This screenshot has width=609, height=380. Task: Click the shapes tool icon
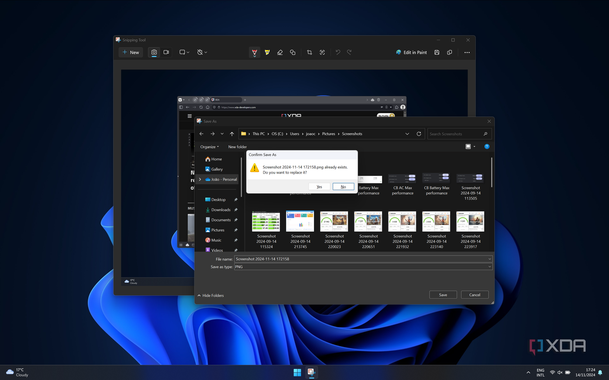tap(293, 52)
